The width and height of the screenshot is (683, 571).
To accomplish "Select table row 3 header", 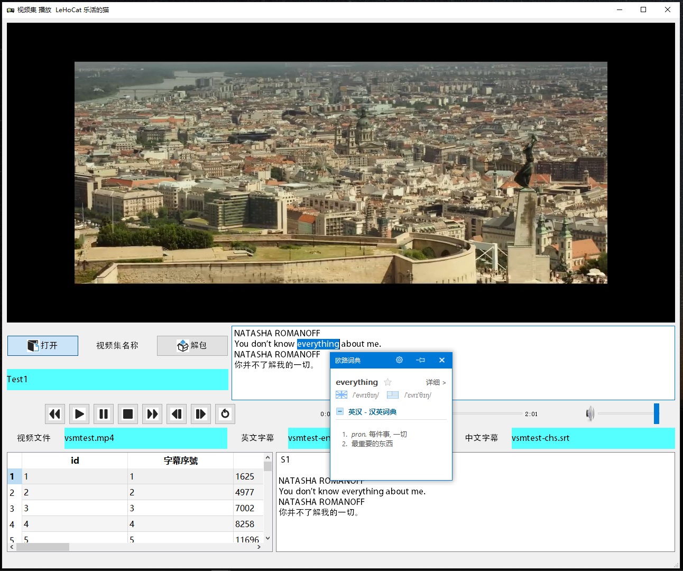I will [14, 508].
